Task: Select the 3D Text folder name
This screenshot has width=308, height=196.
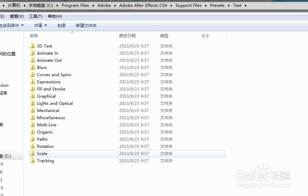Action: tap(44, 46)
